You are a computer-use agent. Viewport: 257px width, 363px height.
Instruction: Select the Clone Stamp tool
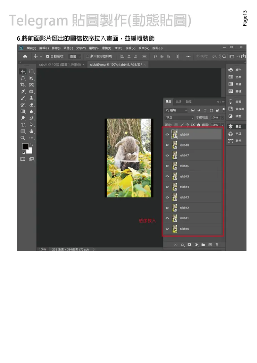tap(32, 98)
